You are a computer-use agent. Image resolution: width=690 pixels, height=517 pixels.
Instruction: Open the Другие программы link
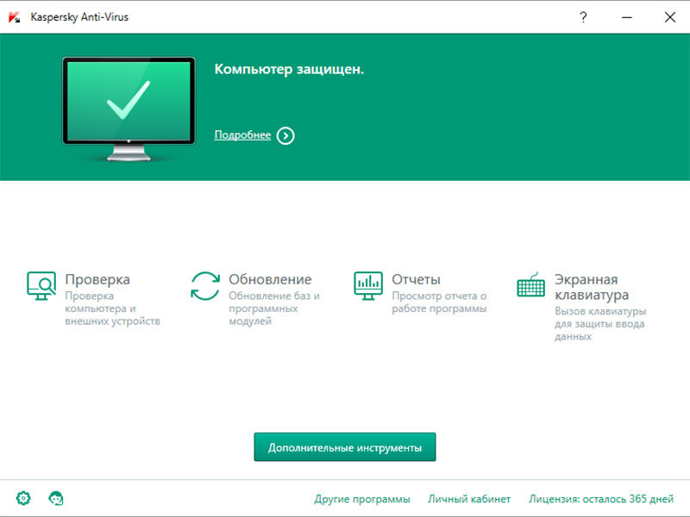(362, 499)
